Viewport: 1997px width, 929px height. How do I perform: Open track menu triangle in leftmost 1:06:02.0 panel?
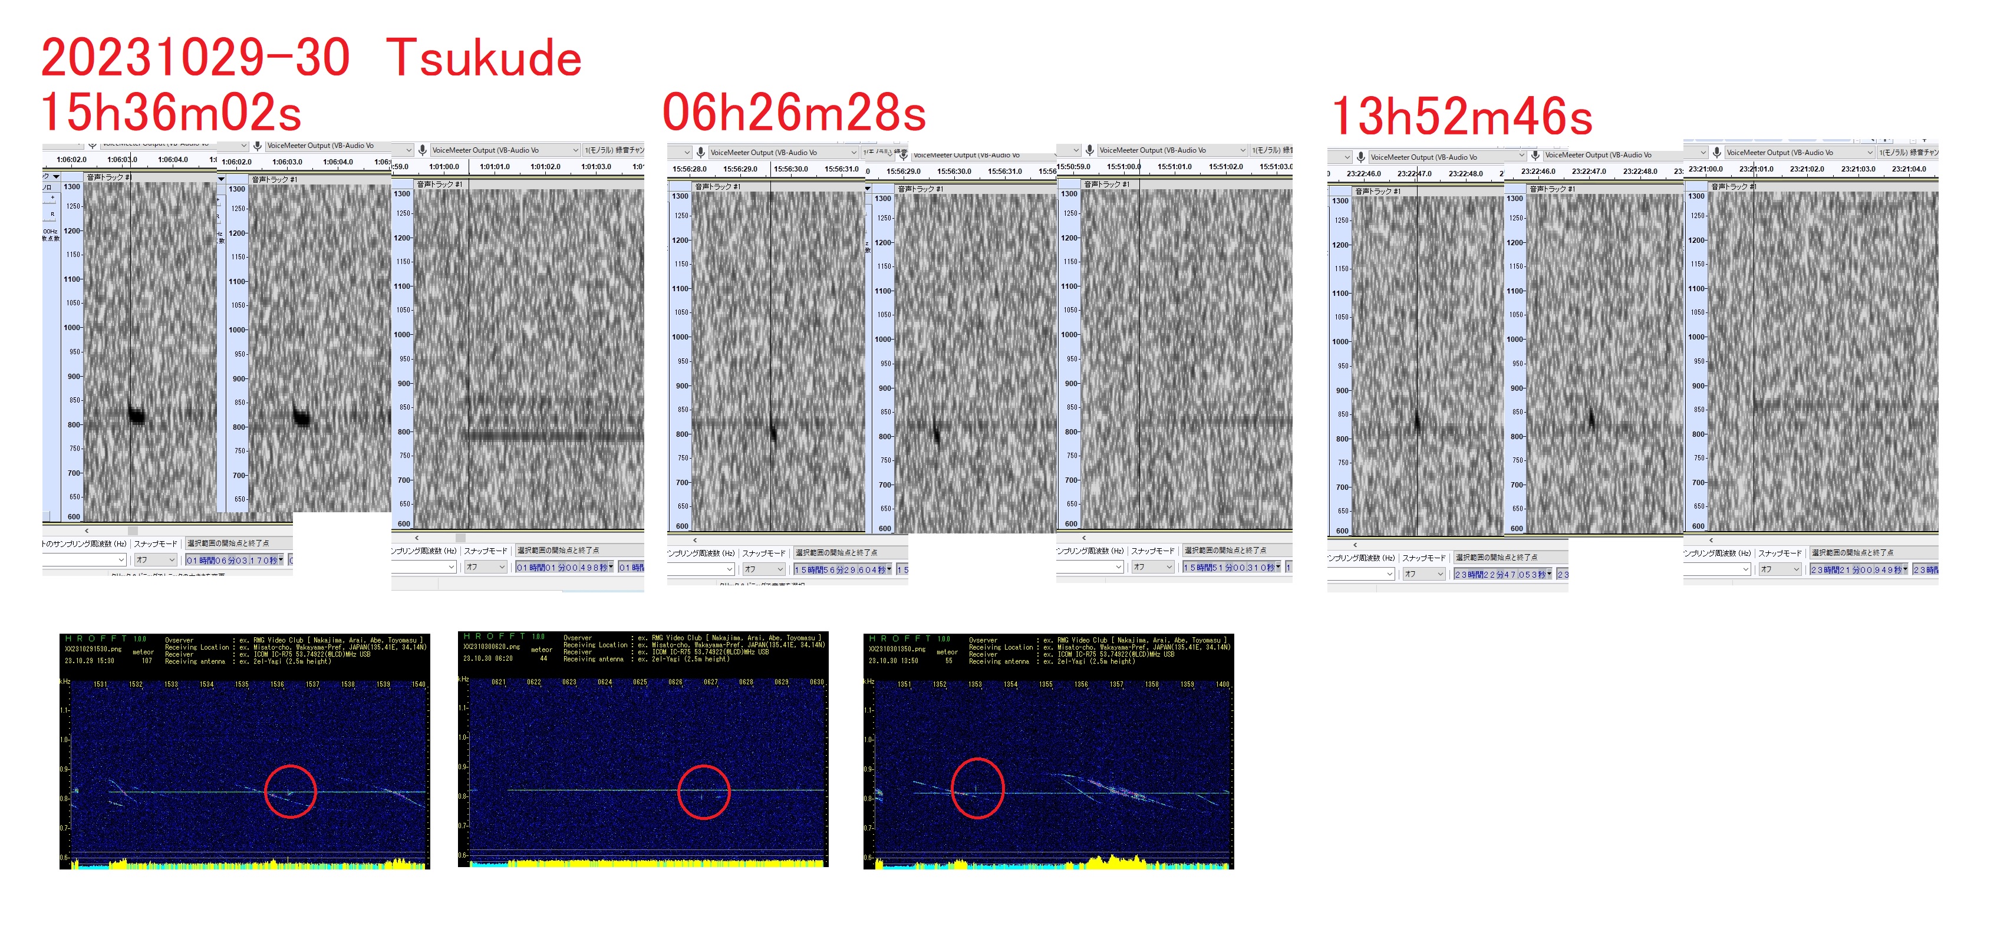point(56,177)
